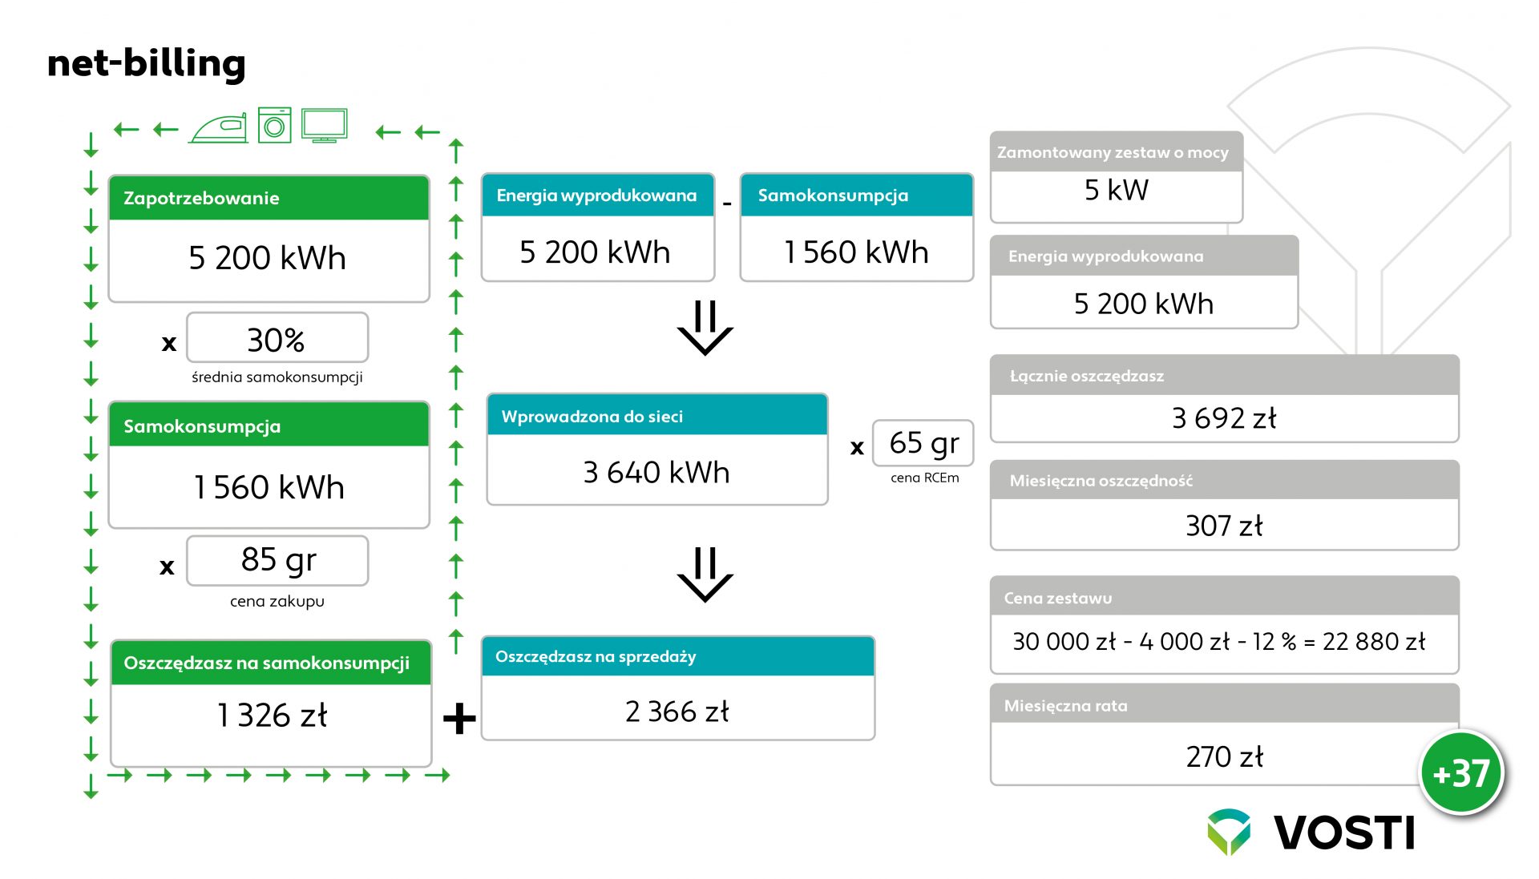Image resolution: width=1539 pixels, height=879 pixels.
Task: Click the double arrow below Energia wyprodukowana
Action: (705, 328)
